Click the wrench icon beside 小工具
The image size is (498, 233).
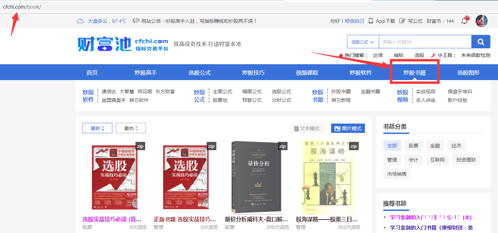point(433,55)
